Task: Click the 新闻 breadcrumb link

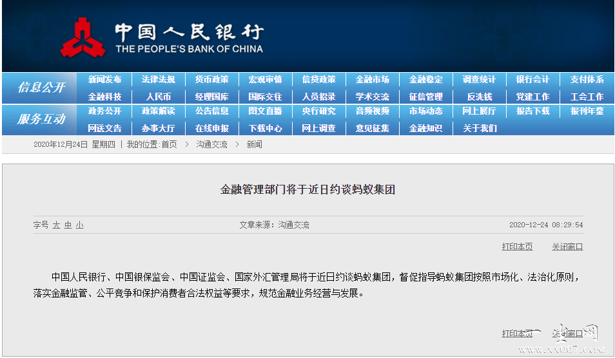Action: tap(254, 144)
